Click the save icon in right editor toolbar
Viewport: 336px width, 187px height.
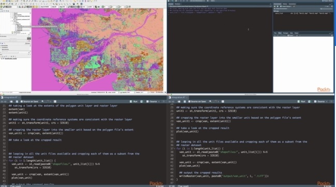coord(184,102)
